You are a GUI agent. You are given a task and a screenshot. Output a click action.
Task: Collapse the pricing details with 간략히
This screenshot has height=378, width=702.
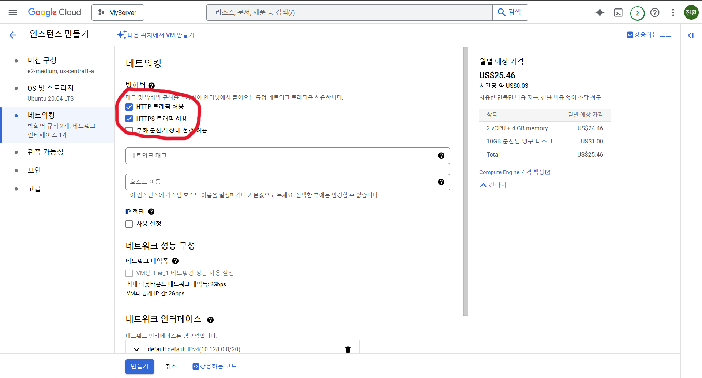coord(493,185)
